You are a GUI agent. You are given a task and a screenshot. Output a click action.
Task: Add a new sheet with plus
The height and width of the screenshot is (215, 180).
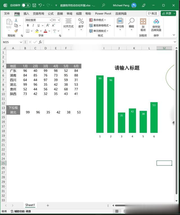click(x=48, y=205)
